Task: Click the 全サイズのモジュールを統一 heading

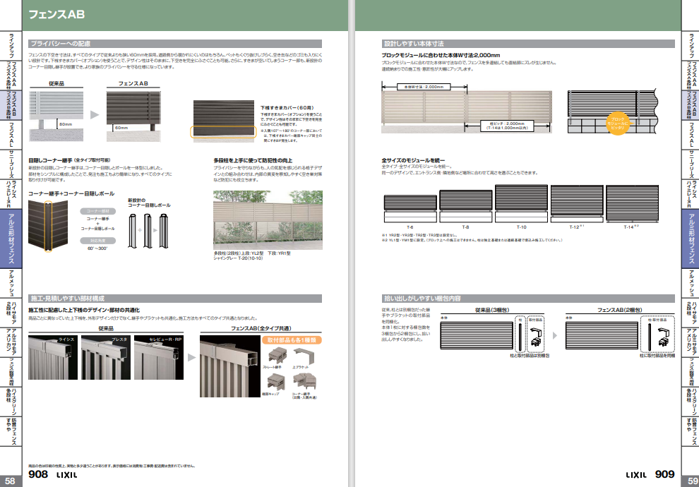Action: click(413, 160)
